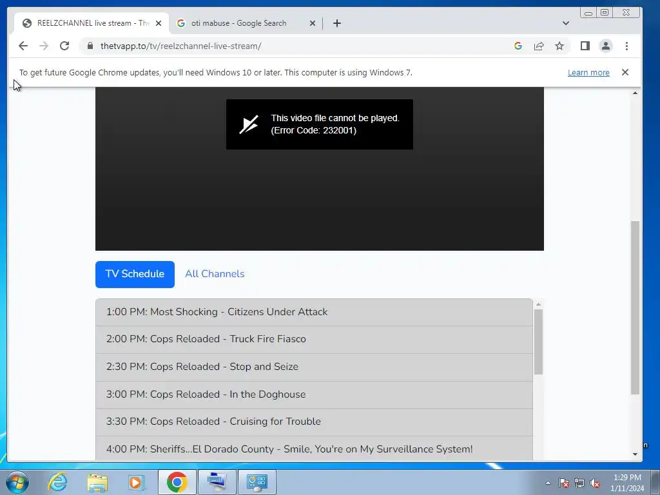The width and height of the screenshot is (660, 495).
Task: View site information lock icon
Action: coord(90,46)
